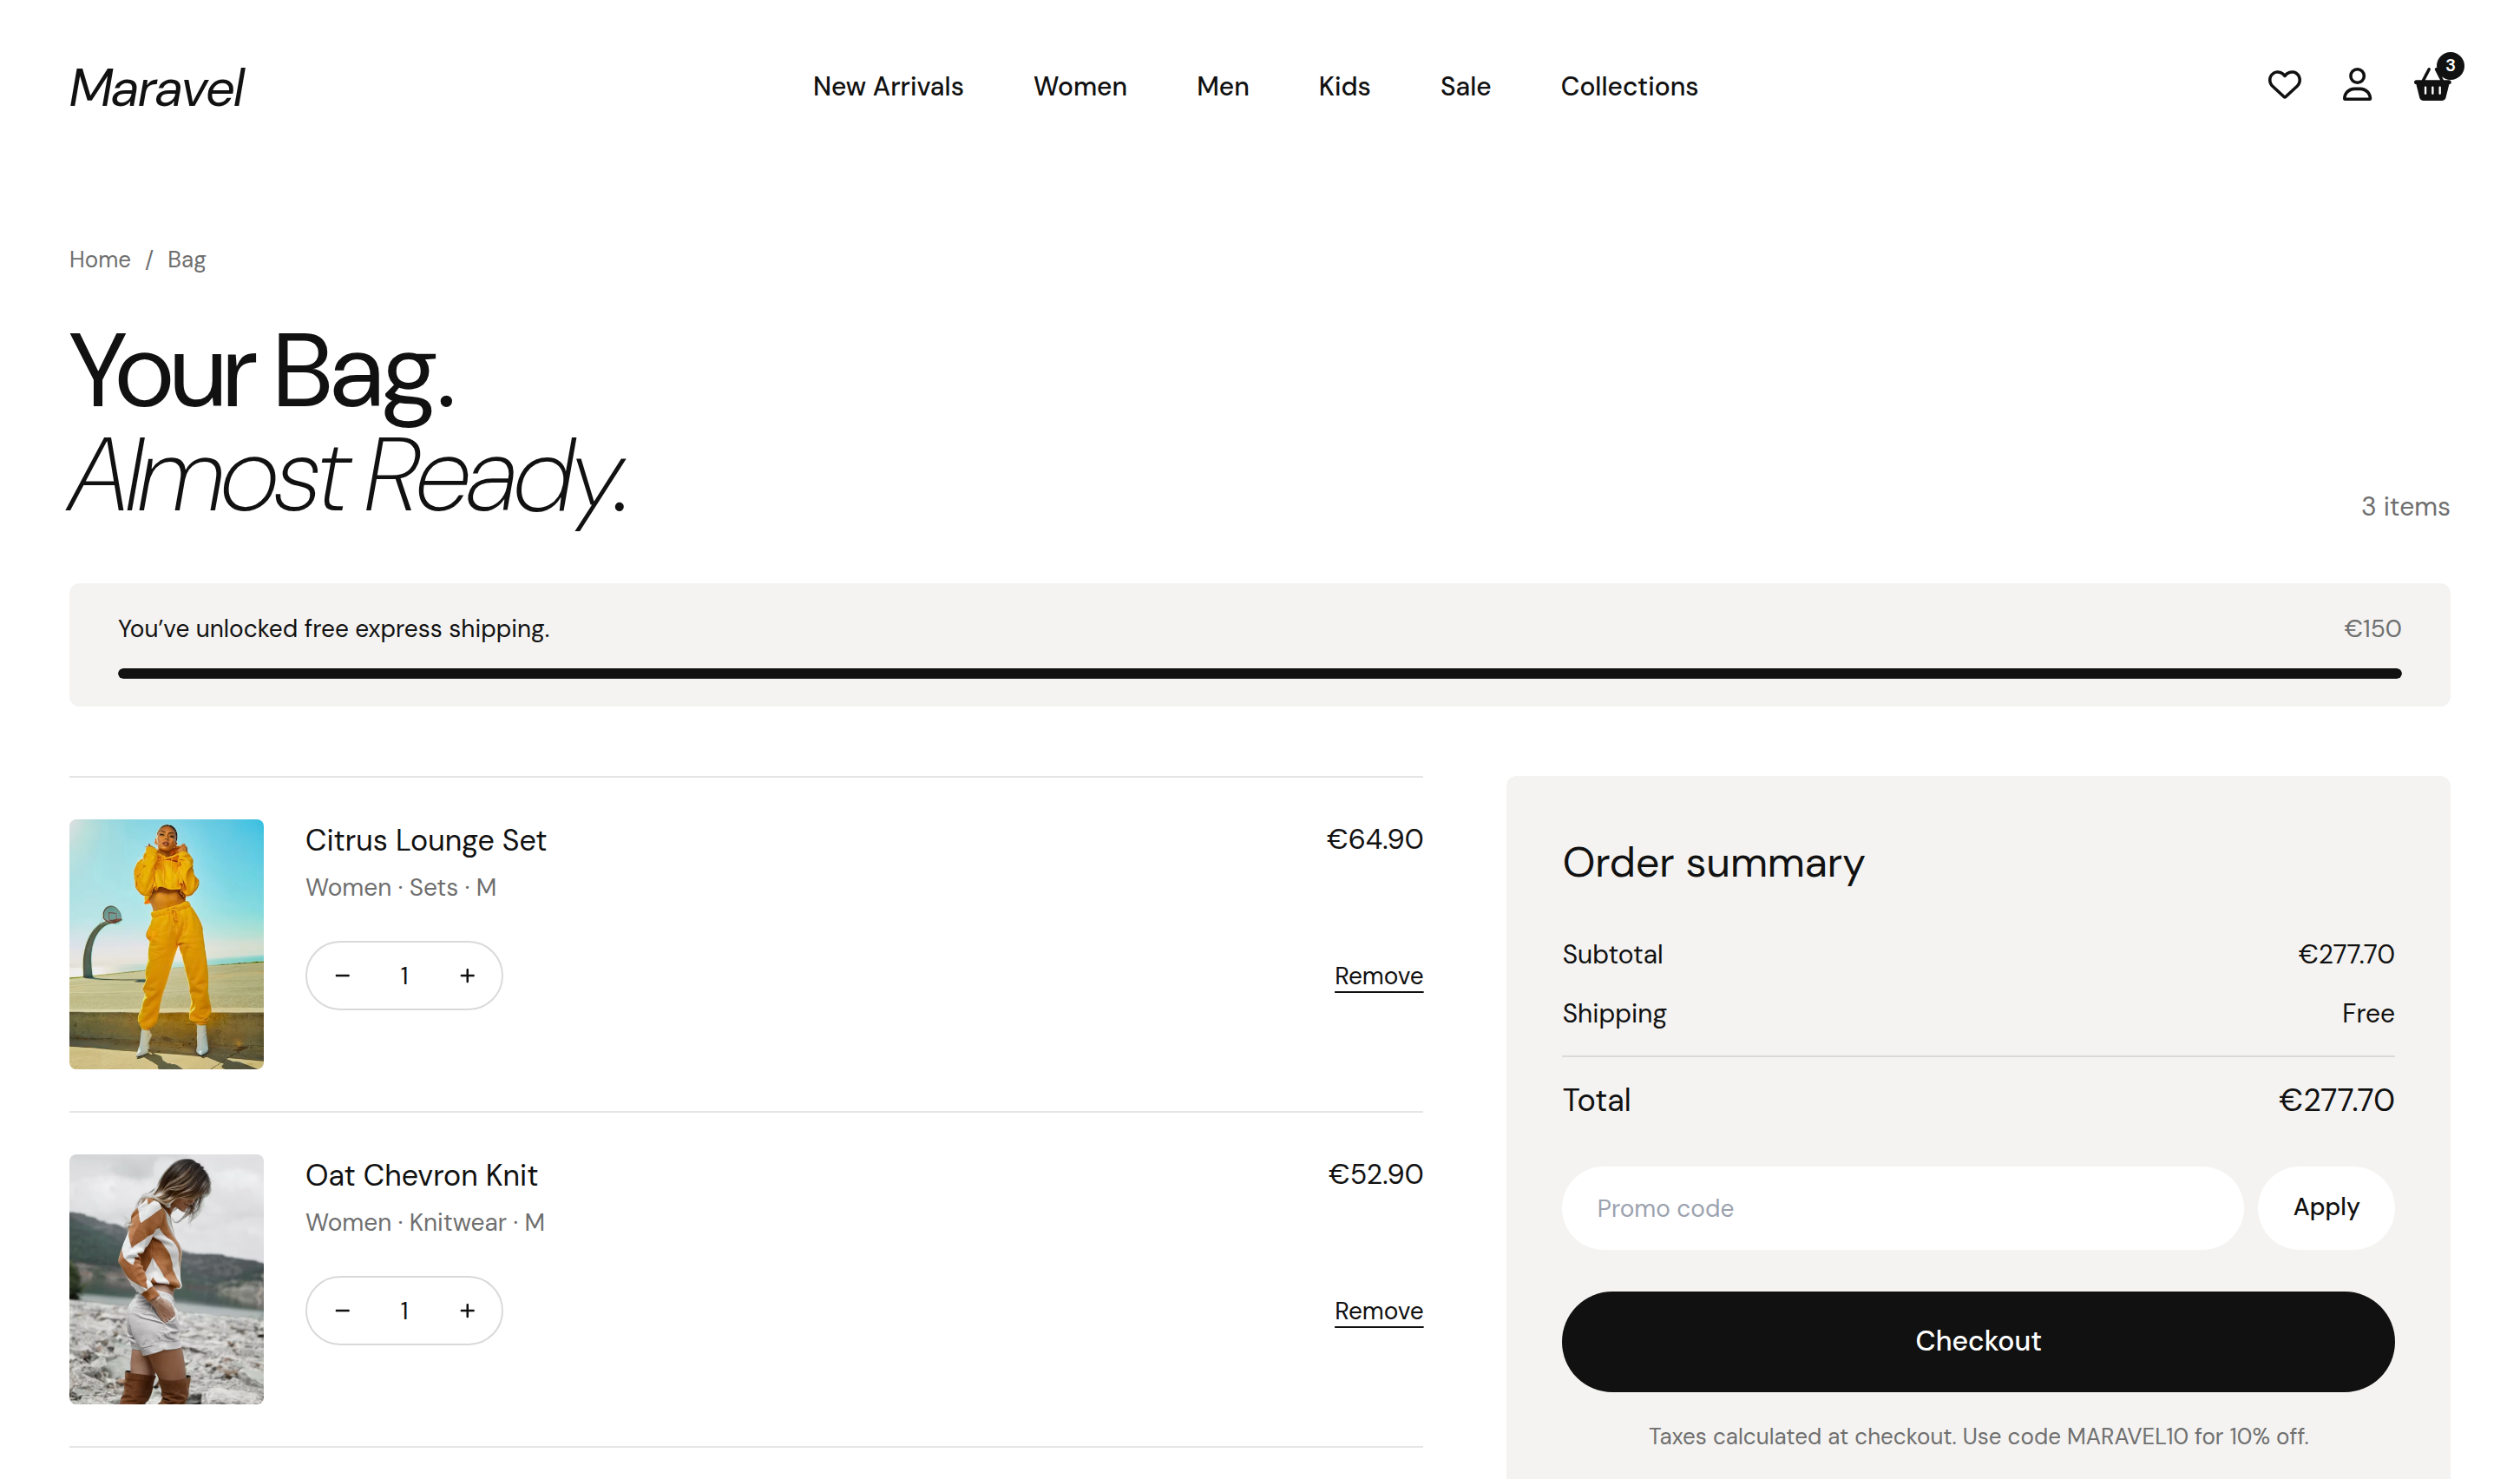Decrease Oat Chevron Knit quantity
2520x1479 pixels.
pos(342,1311)
